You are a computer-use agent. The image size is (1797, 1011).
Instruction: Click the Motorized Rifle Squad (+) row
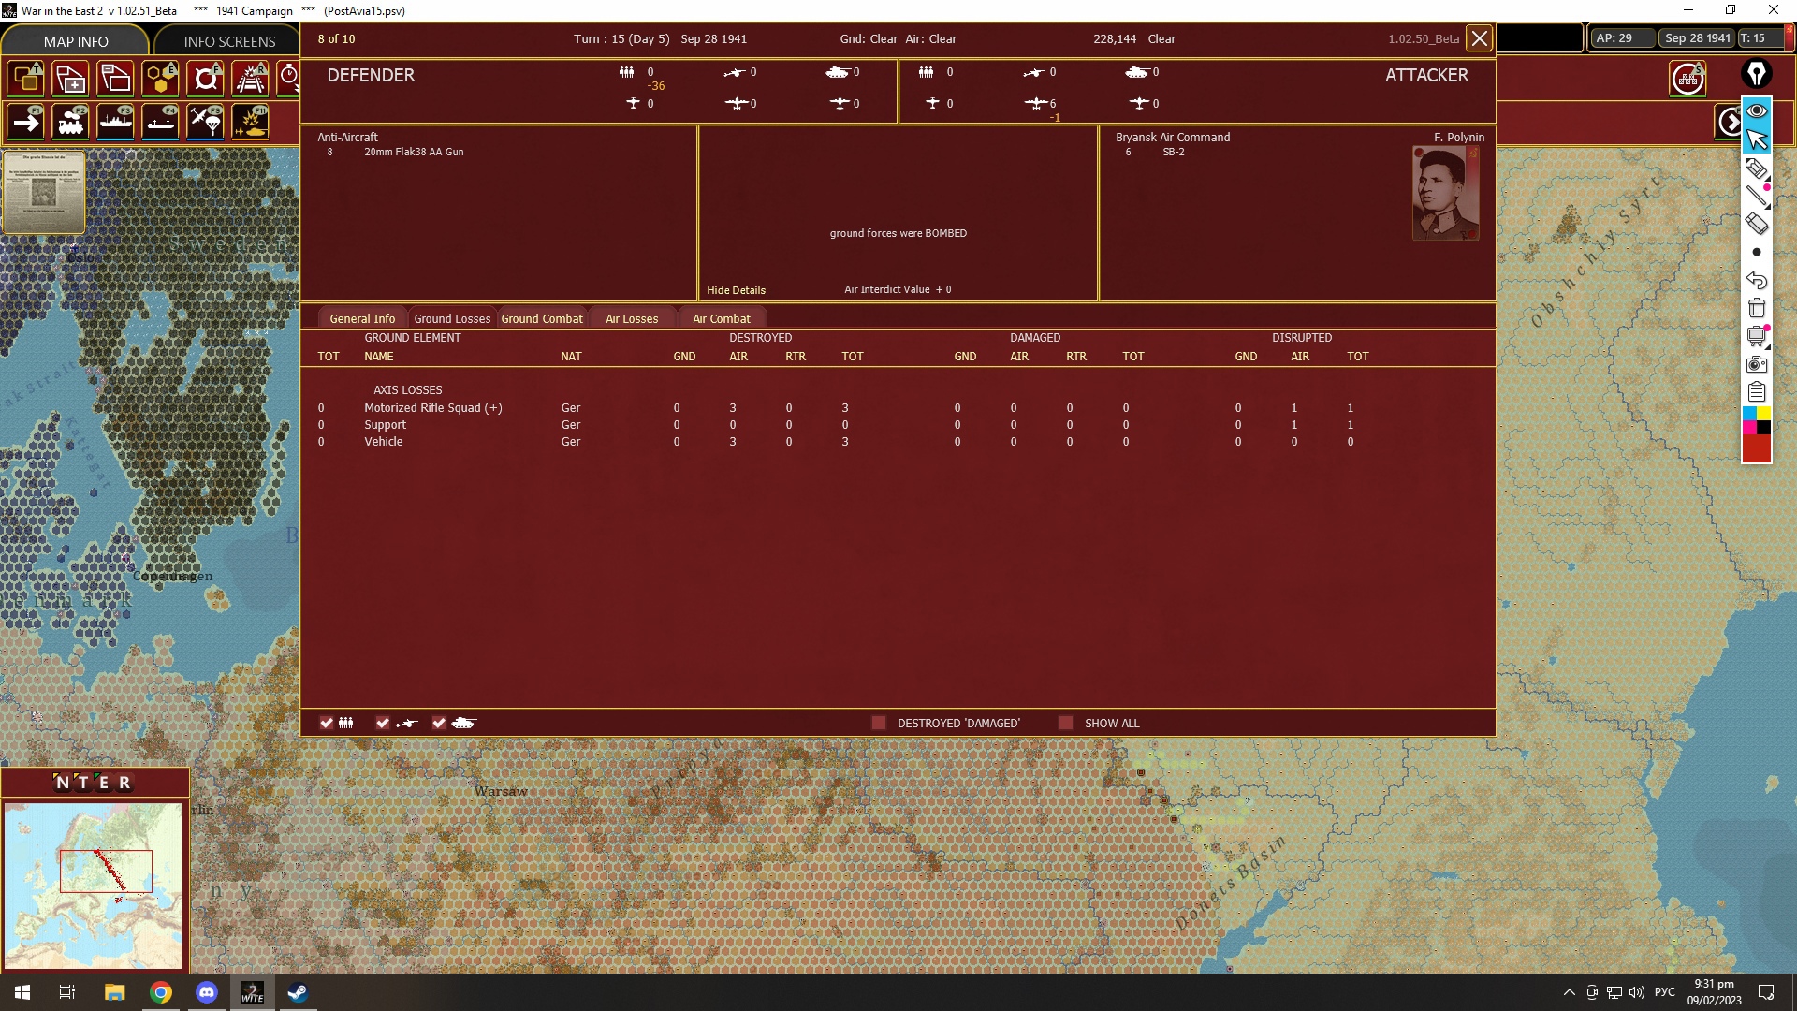coord(433,408)
